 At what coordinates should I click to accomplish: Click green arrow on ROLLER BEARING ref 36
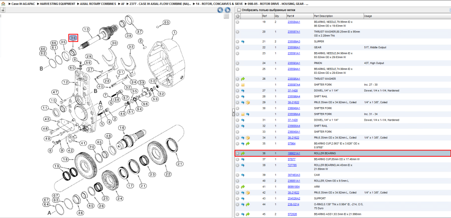(x=243, y=154)
